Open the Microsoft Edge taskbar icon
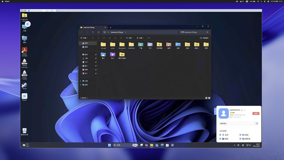Image resolution: width=284 pixels, height=160 pixels. click(162, 145)
